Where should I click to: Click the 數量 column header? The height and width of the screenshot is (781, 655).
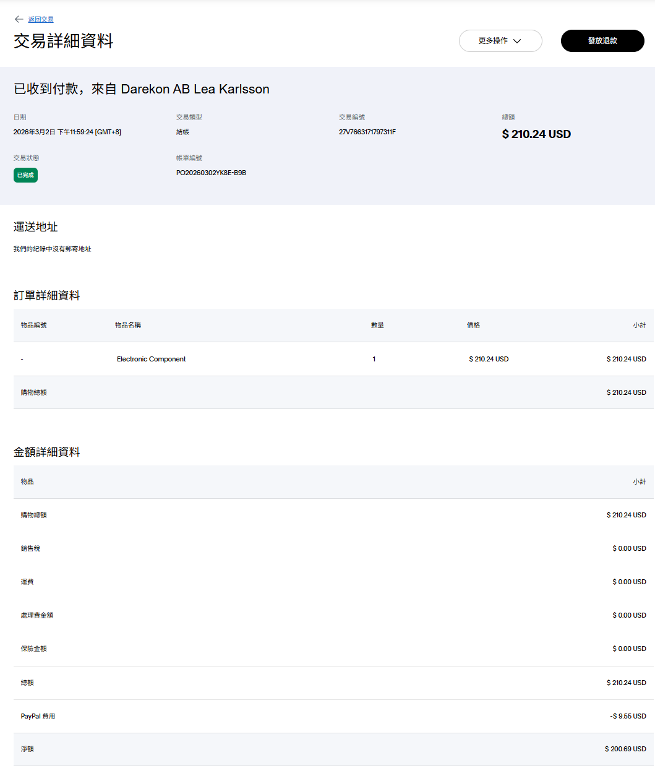point(377,325)
